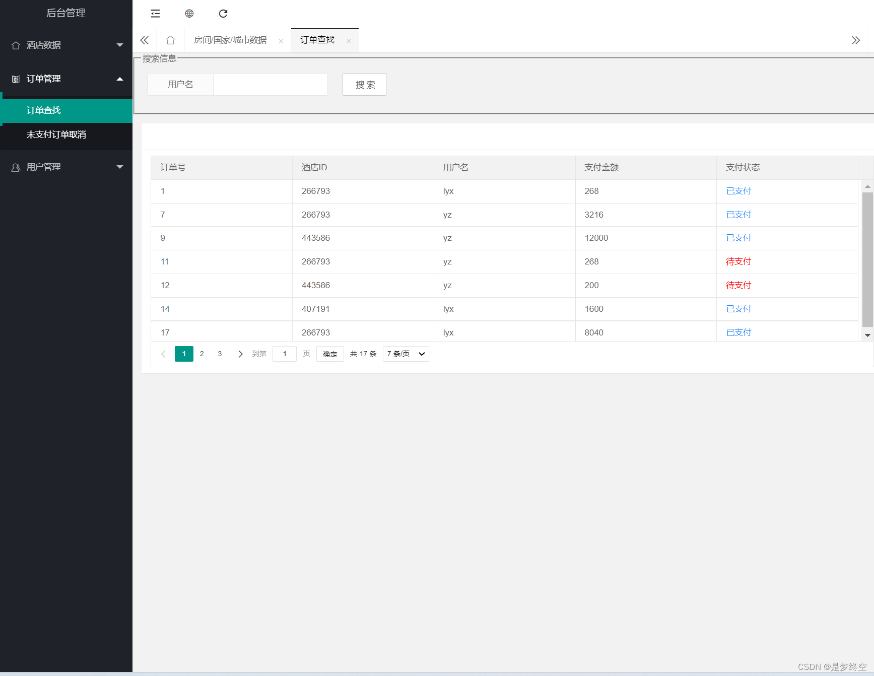Viewport: 874px width, 676px height.
Task: Click the 支付状态 column header
Action: pyautogui.click(x=787, y=168)
